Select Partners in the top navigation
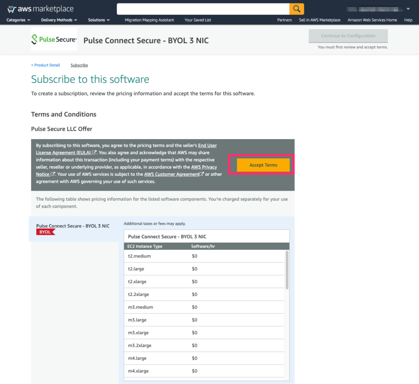Screen dimensions: 419x384 click(285, 20)
